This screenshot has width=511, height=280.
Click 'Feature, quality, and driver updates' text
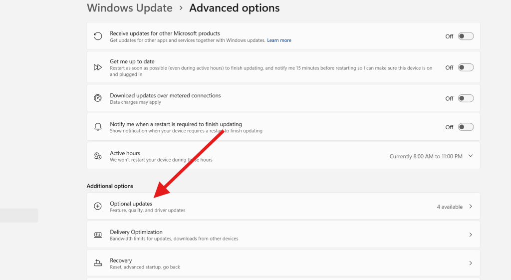pyautogui.click(x=148, y=210)
